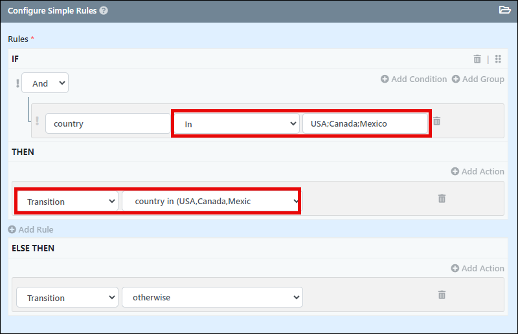The height and width of the screenshot is (334, 518).
Task: Click the rule drag handle grid icon
Action: pyautogui.click(x=498, y=59)
